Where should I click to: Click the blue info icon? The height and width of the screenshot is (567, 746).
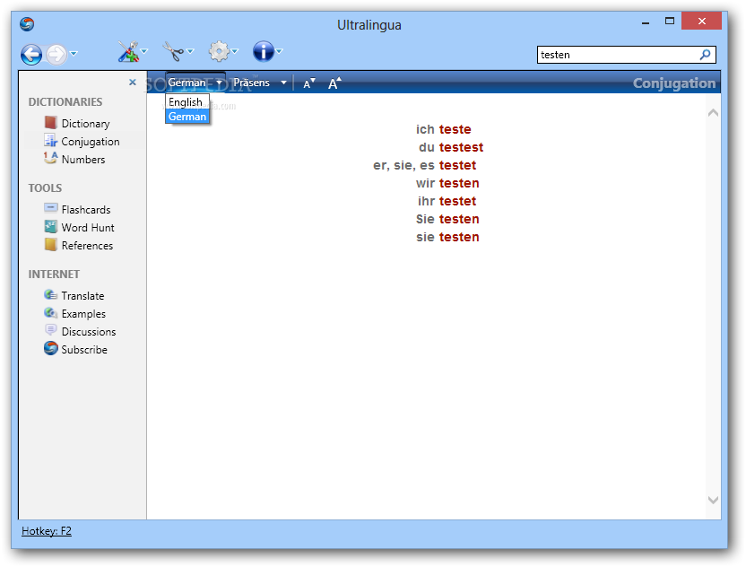tap(264, 51)
